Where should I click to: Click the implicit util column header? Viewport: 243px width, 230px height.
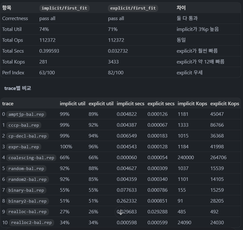pos(73,104)
